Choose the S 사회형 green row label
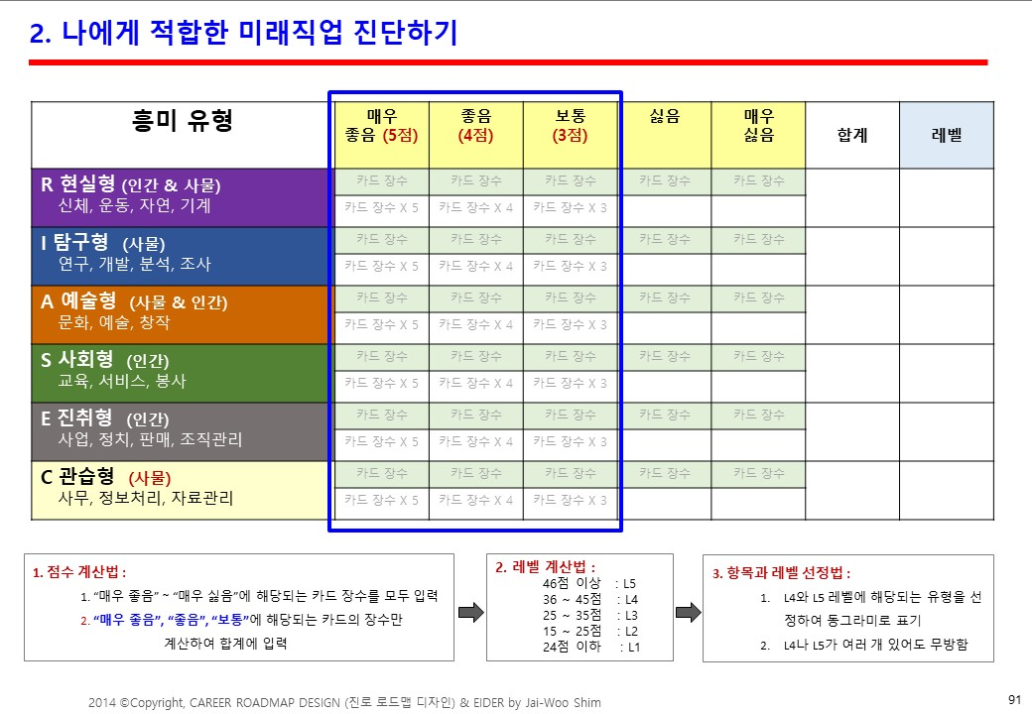The width and height of the screenshot is (1032, 714). click(x=183, y=374)
